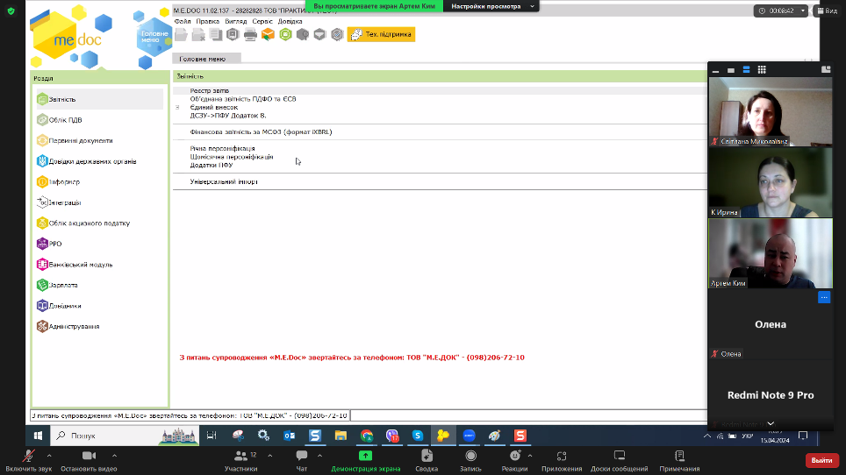This screenshot has height=475, width=846.
Task: Open Довідки державних органів section
Action: tap(86, 161)
